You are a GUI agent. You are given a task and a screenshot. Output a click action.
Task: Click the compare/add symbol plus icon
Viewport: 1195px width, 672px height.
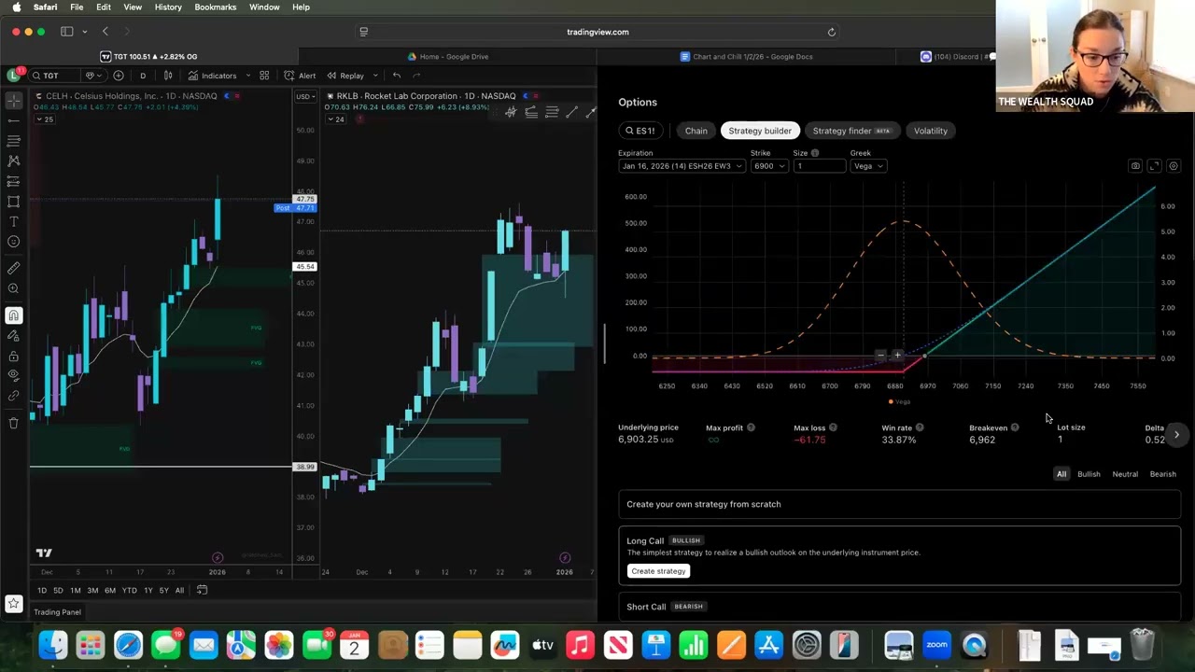pyautogui.click(x=119, y=76)
